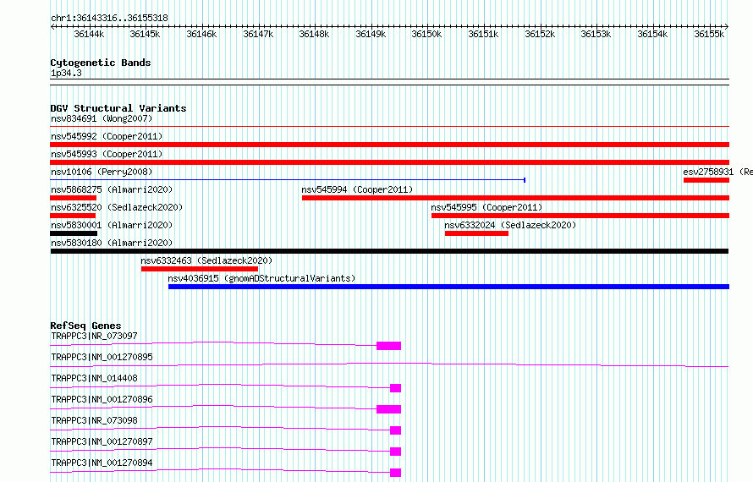753x482 pixels.
Task: Select the nsv545992 (Cooper2011) red bar
Action: coord(389,145)
